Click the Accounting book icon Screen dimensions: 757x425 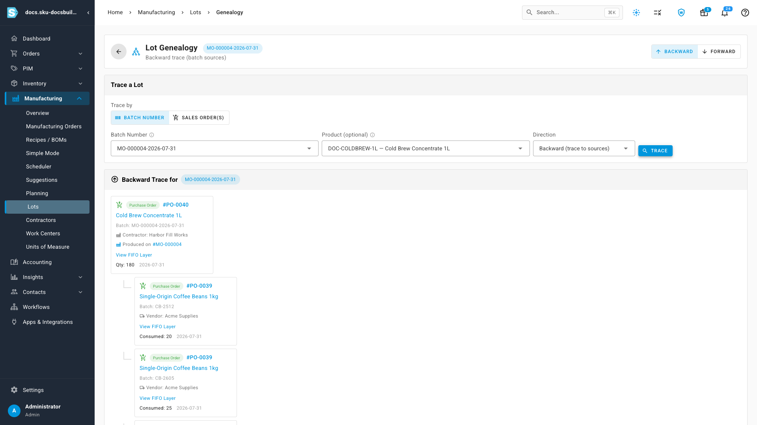pyautogui.click(x=14, y=262)
